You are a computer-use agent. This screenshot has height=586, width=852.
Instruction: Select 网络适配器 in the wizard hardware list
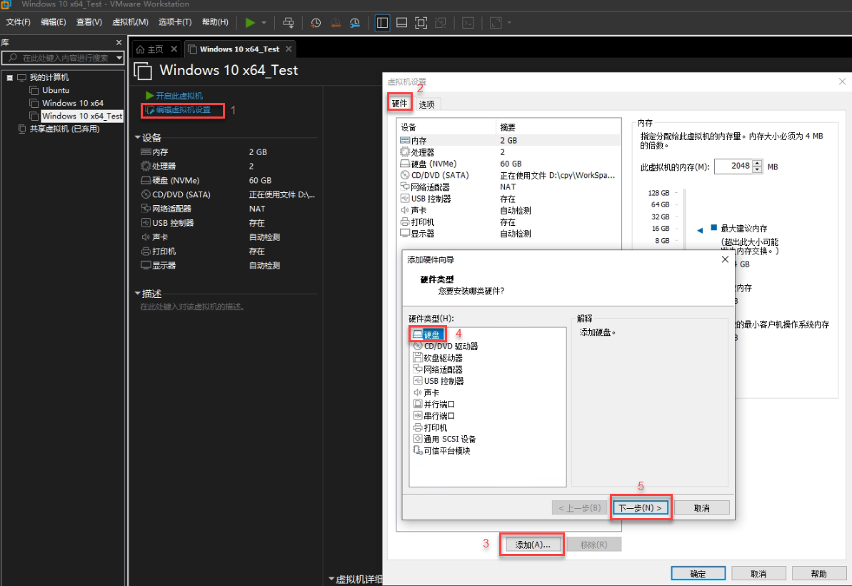point(438,369)
